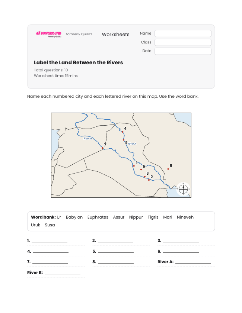Click the map label number 6
Screen dimensions: 242x313
pos(144,166)
